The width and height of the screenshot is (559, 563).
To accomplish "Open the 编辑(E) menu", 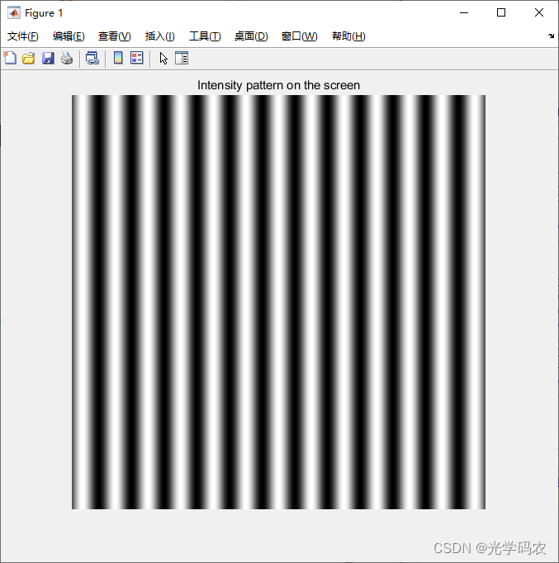I will tap(69, 36).
